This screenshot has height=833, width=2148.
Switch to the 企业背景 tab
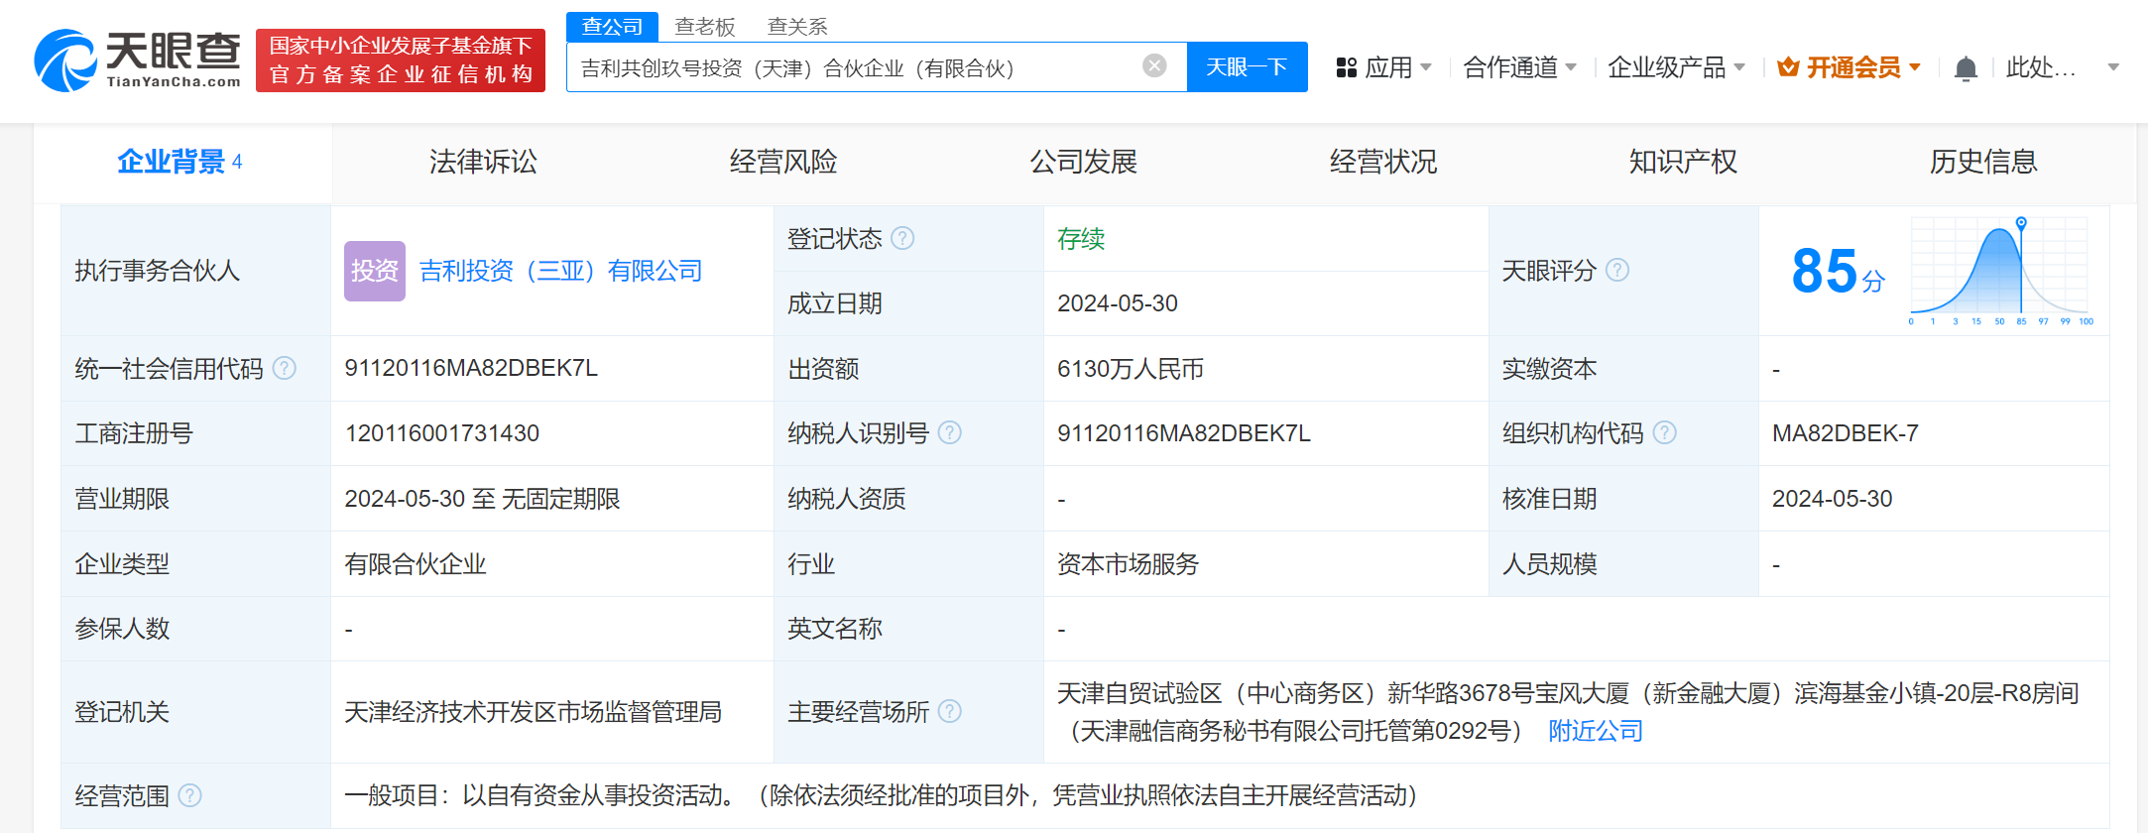click(181, 162)
